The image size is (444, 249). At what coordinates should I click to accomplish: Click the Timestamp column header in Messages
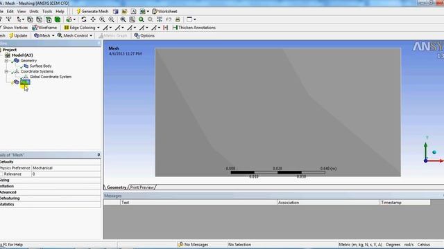[404, 203]
